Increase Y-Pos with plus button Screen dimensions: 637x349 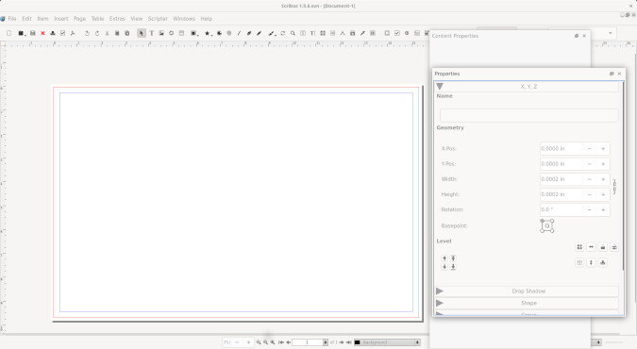pyautogui.click(x=603, y=164)
